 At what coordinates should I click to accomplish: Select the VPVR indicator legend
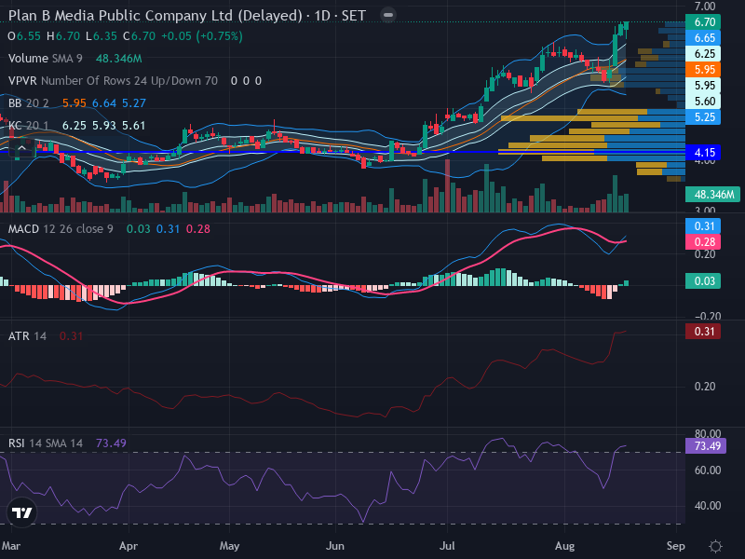coord(113,81)
